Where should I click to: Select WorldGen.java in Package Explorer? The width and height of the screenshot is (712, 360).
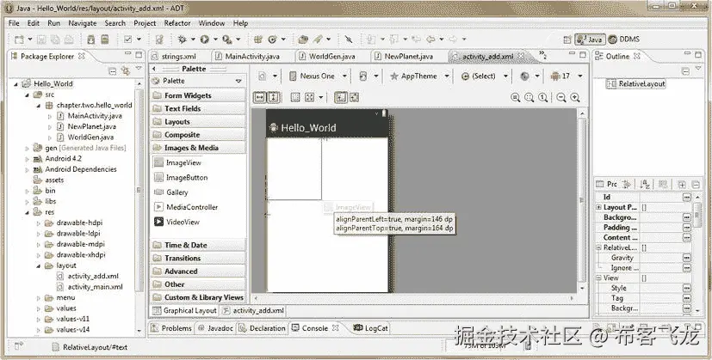coord(90,137)
